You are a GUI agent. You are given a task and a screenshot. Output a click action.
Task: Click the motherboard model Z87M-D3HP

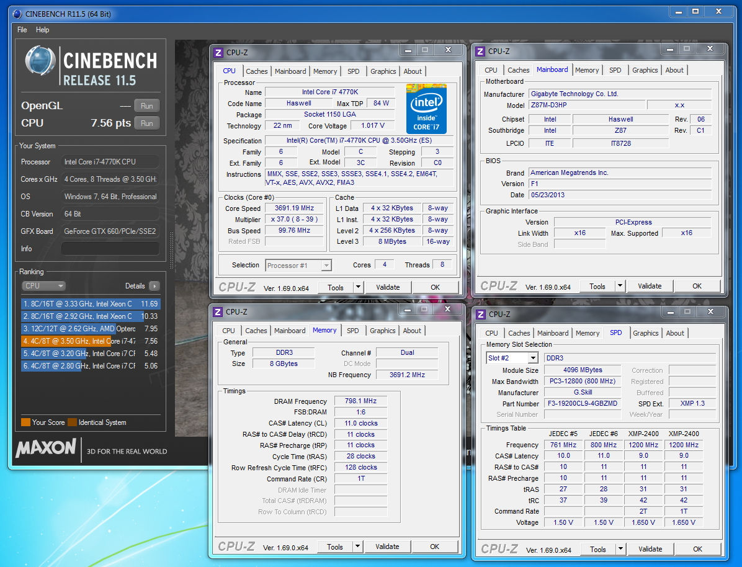[x=587, y=105]
